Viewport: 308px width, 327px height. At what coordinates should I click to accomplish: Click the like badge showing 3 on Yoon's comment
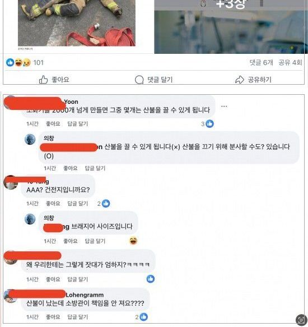click(x=207, y=124)
